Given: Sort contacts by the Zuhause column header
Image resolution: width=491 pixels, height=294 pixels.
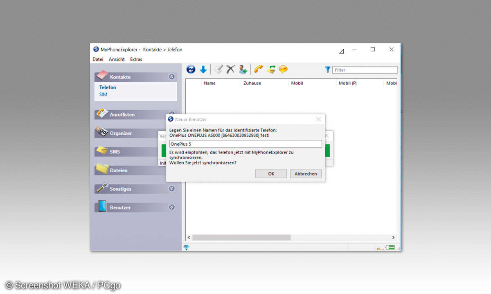Looking at the screenshot, I should (x=265, y=83).
